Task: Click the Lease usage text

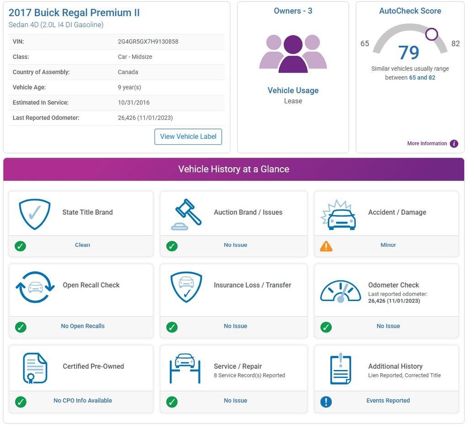Action: 293,101
